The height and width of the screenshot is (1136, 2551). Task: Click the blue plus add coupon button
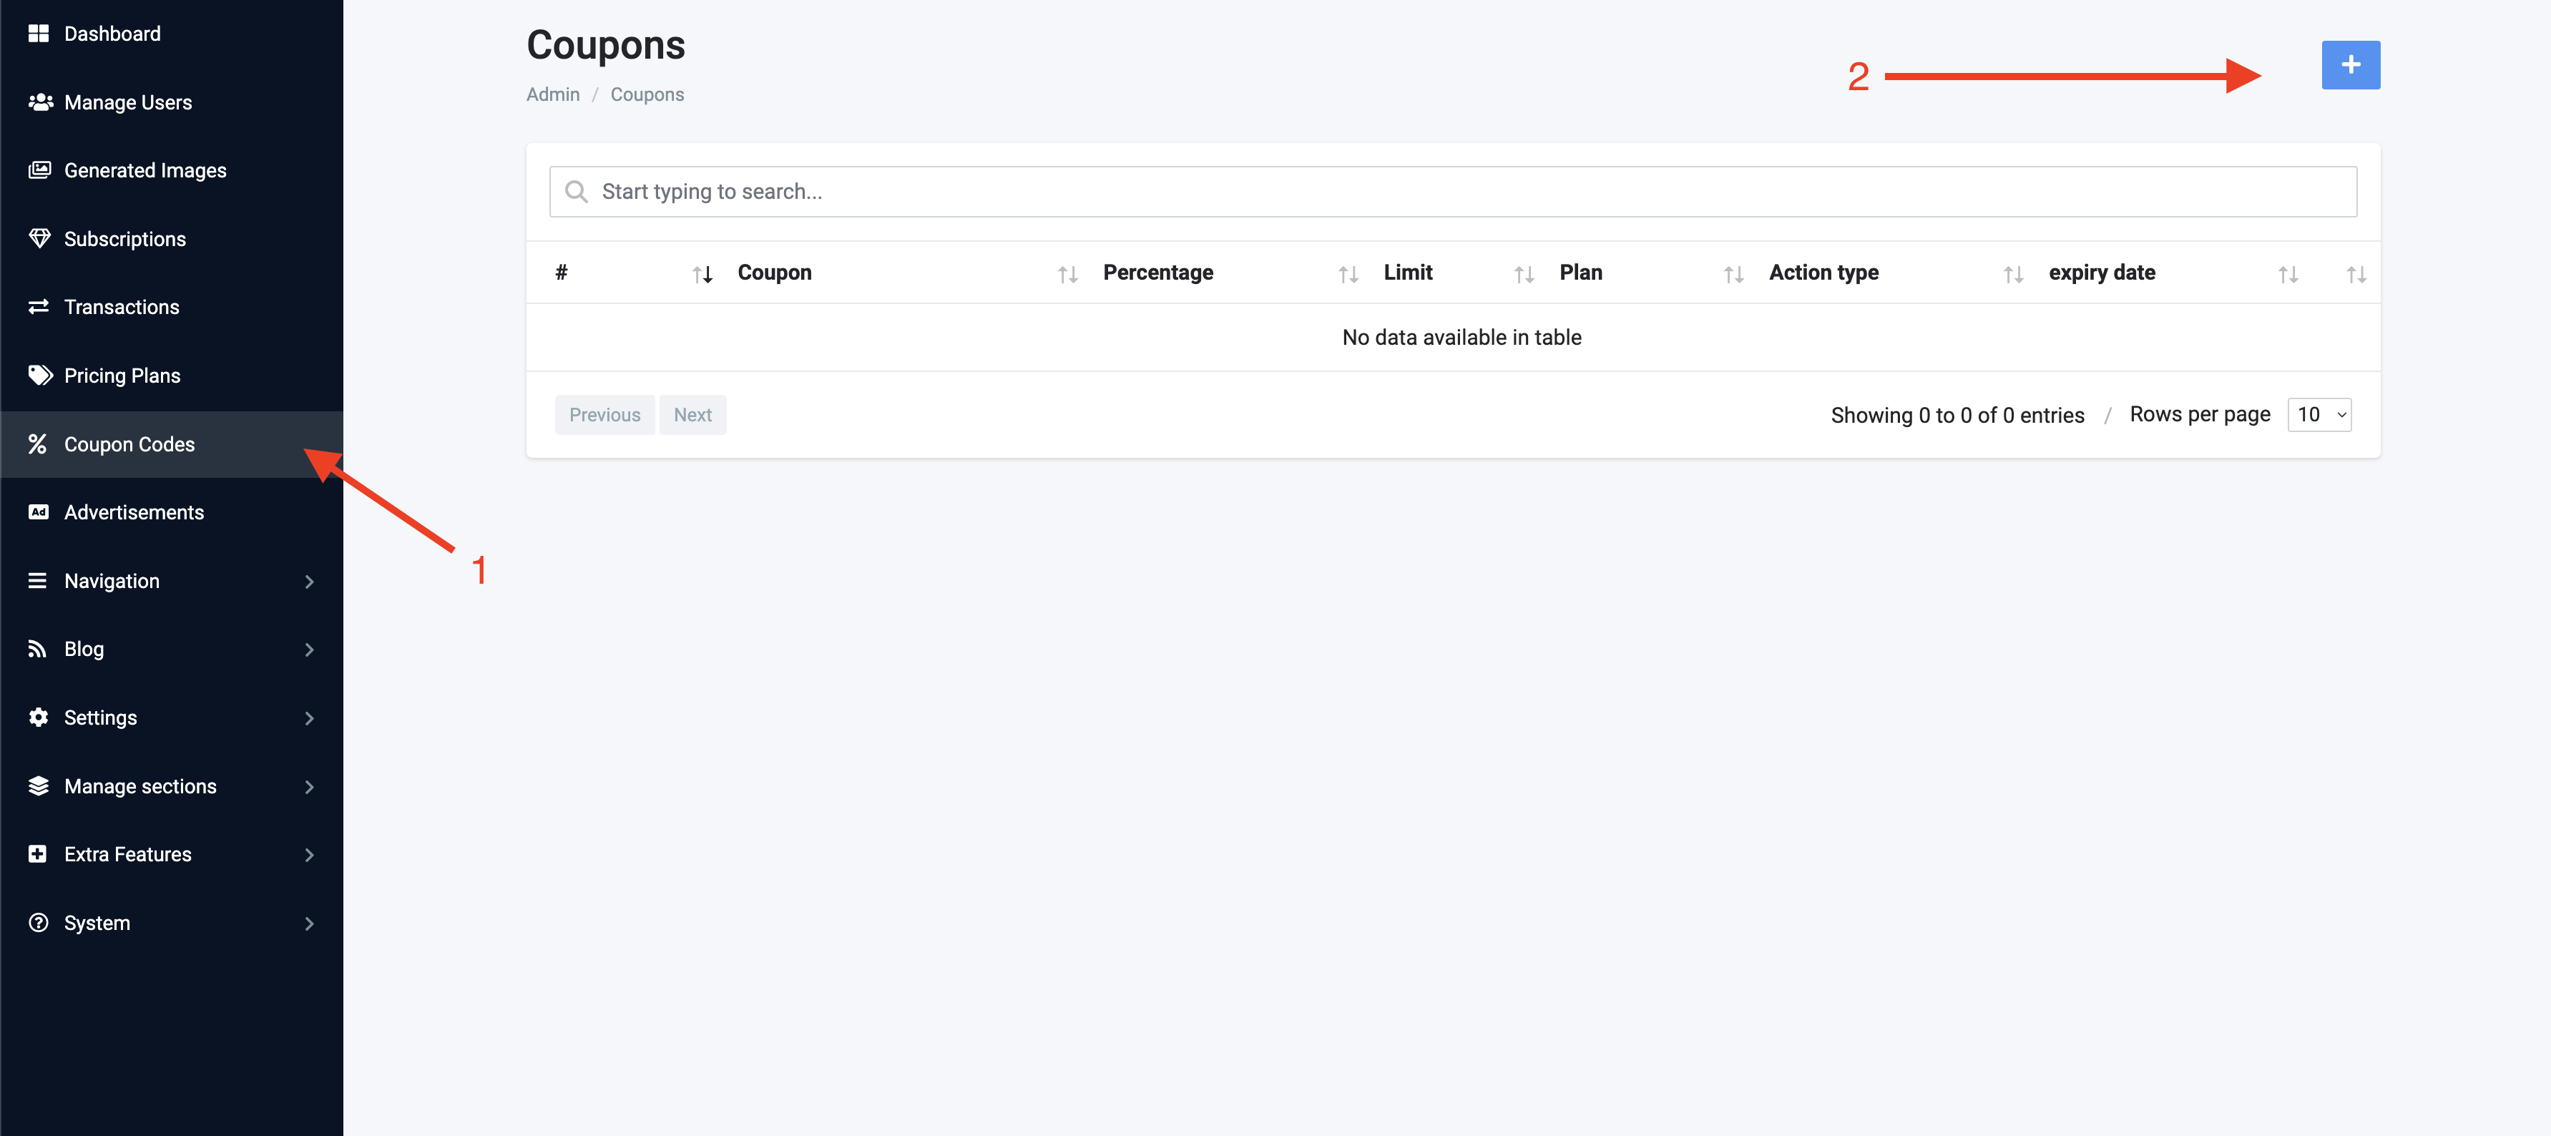(x=2350, y=65)
